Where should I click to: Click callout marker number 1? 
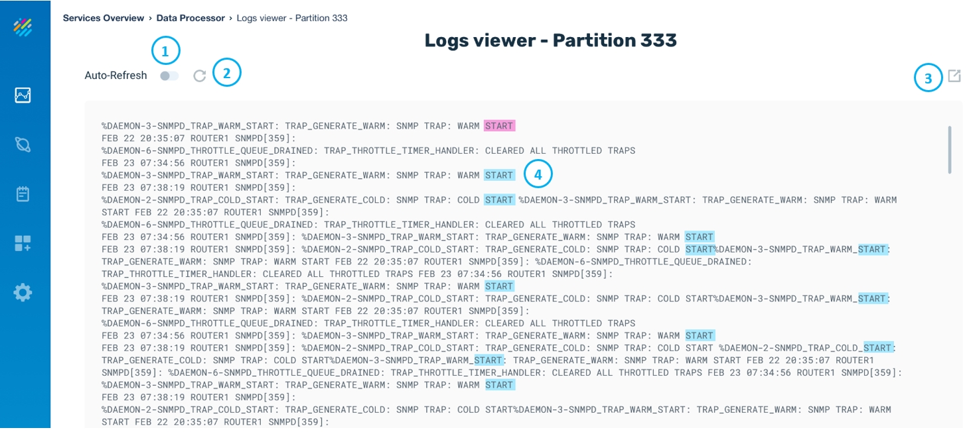[x=166, y=50]
